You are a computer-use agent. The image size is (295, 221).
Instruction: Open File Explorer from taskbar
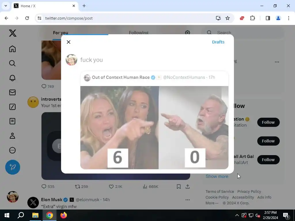click(35, 215)
